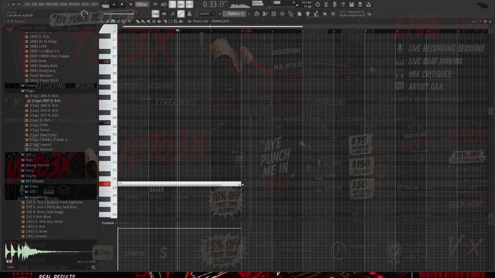Open the (none) snap dropdown
This screenshot has height=278, width=495.
pyautogui.click(x=207, y=14)
